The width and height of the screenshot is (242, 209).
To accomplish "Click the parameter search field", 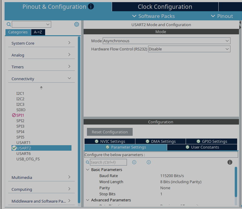I will tap(108, 162).
